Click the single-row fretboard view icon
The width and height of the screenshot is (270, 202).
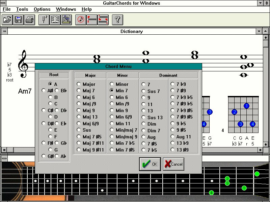[x=92, y=20]
